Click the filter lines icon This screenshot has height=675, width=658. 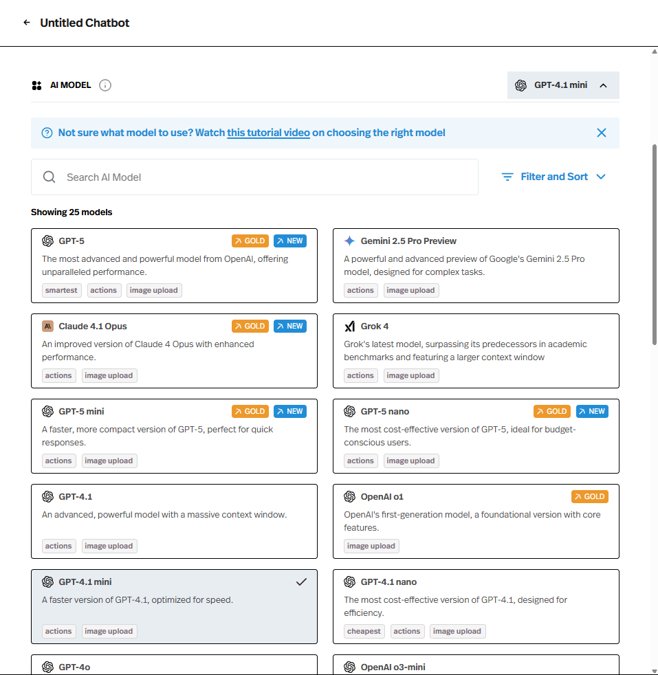[507, 177]
